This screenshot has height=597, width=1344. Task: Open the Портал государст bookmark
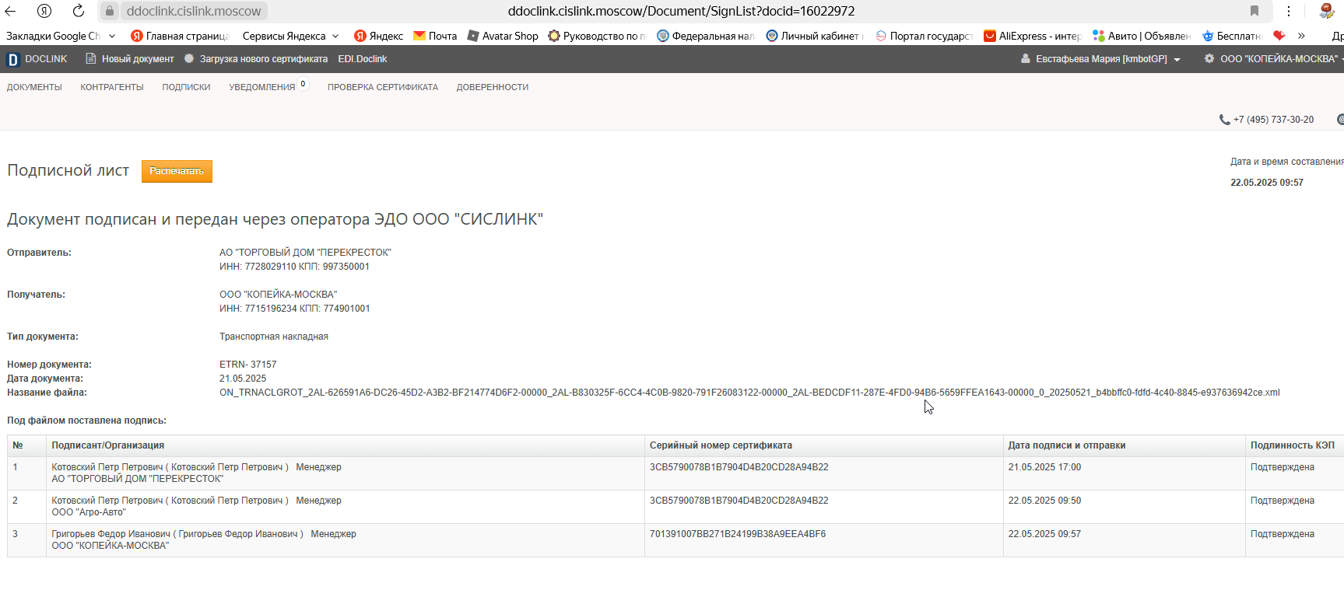[924, 36]
